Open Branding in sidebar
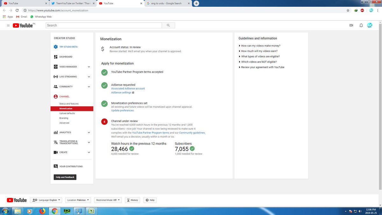Image resolution: width=382 pixels, height=215 pixels. (64, 118)
